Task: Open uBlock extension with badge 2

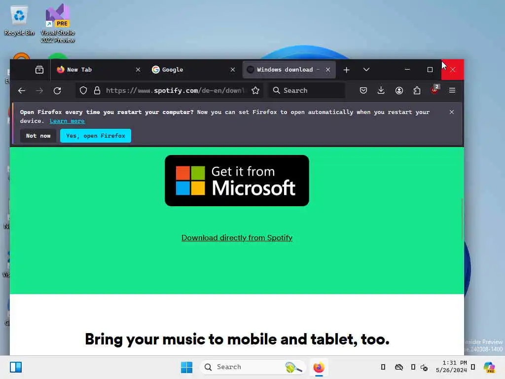Action: (435, 90)
